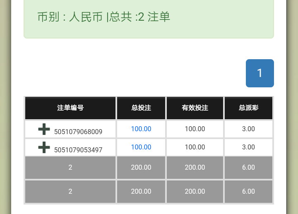
Task: Open blue 100.00 link for bet 5051079068009
Action: point(141,129)
